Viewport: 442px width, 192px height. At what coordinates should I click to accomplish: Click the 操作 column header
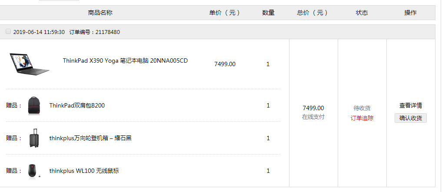(410, 13)
